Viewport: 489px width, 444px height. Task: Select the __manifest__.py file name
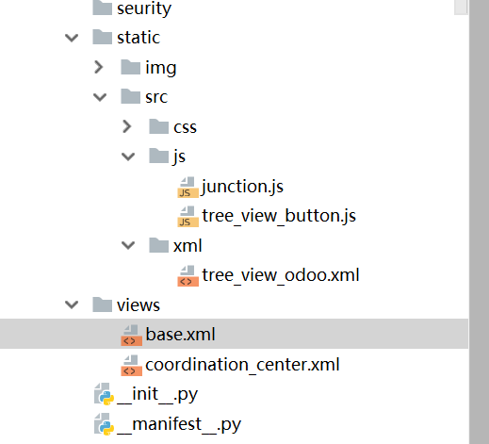point(179,424)
